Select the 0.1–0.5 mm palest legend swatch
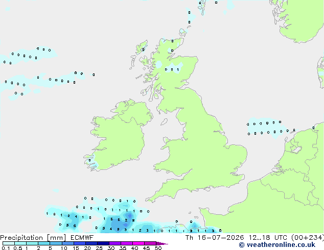Image resolution: width=324 pixels, height=250 pixels. point(9,243)
